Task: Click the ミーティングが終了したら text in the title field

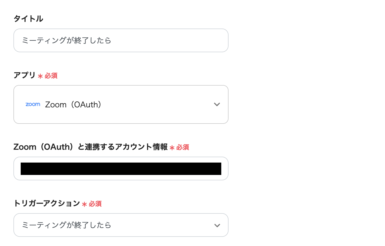Action: pyautogui.click(x=66, y=40)
